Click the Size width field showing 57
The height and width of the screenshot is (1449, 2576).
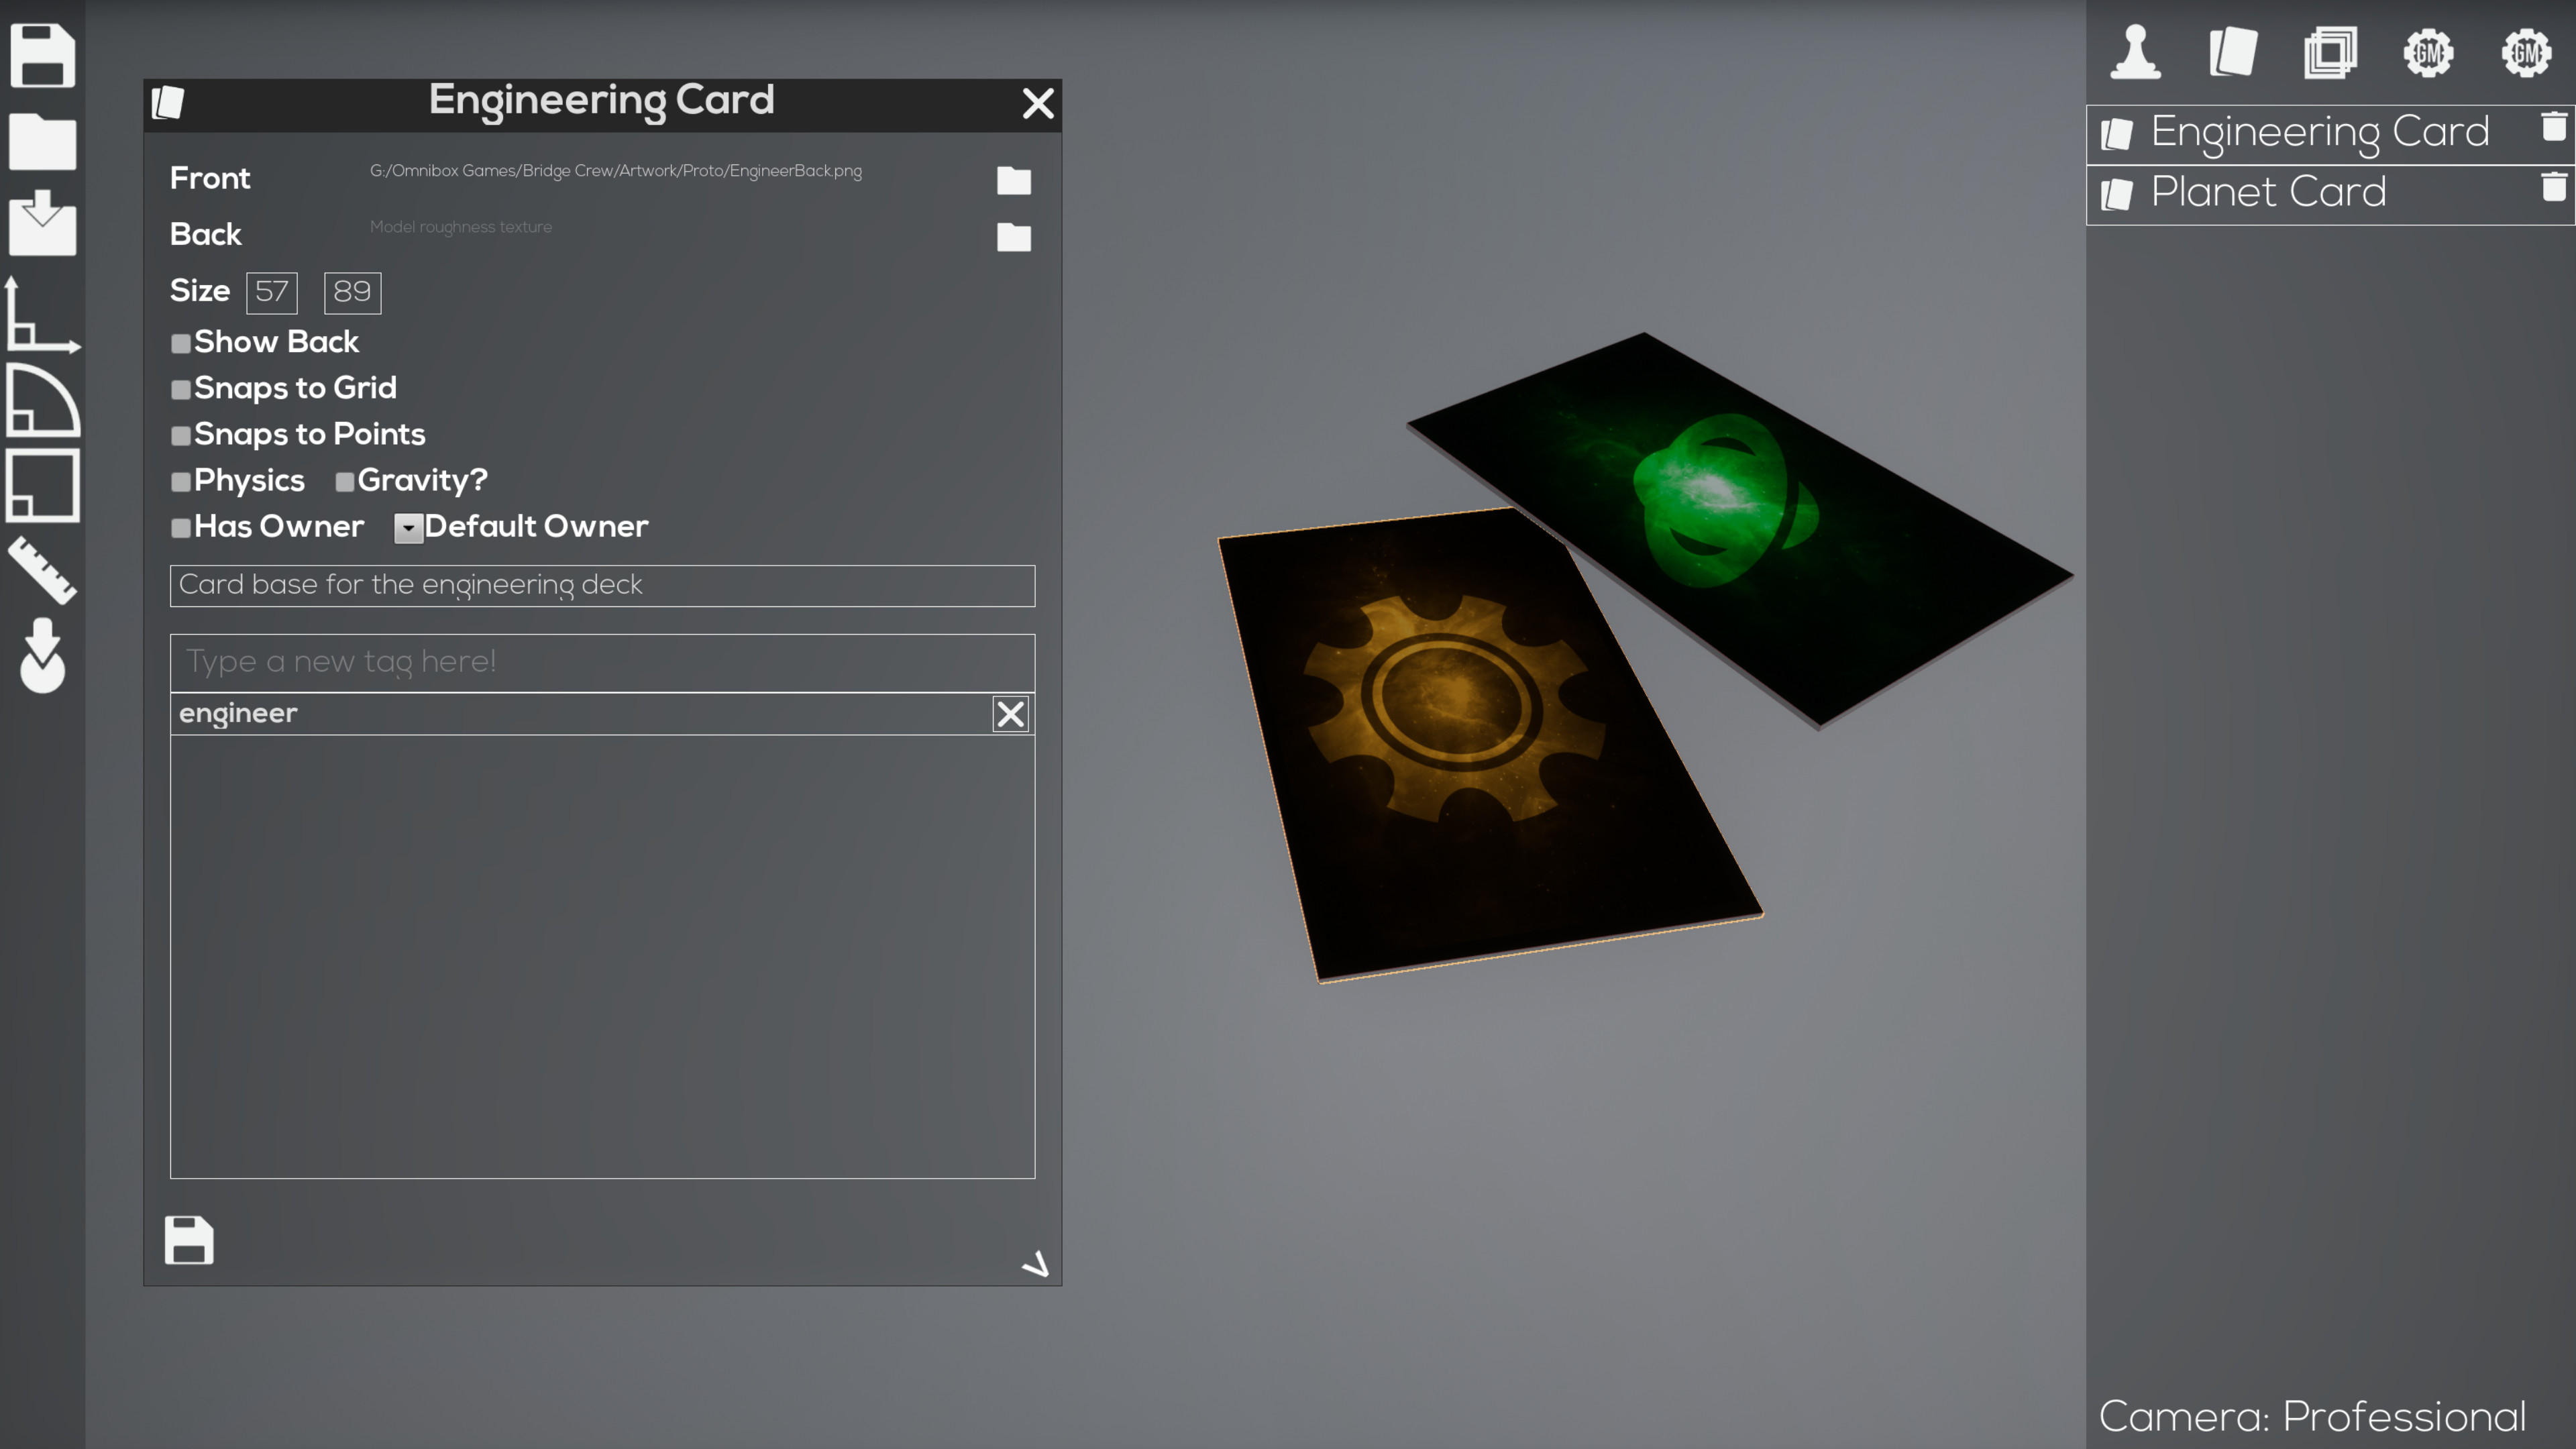coord(271,292)
